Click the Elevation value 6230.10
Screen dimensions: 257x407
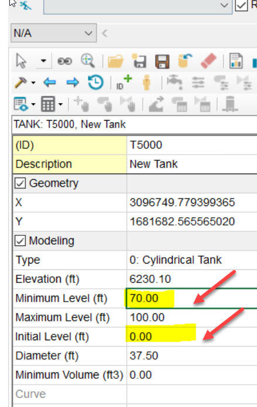pos(150,279)
